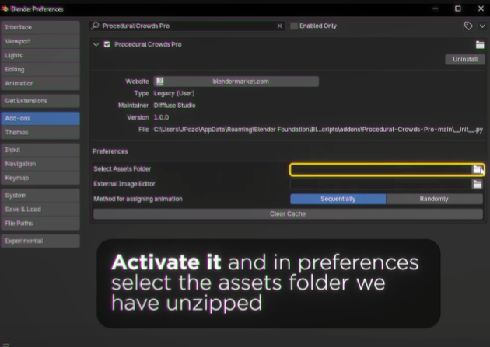
Task: Toggle the Enabled Only checkbox
Action: 294,26
